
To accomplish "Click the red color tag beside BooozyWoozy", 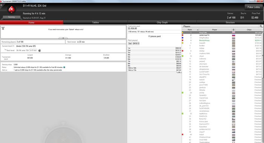I will (183, 40).
